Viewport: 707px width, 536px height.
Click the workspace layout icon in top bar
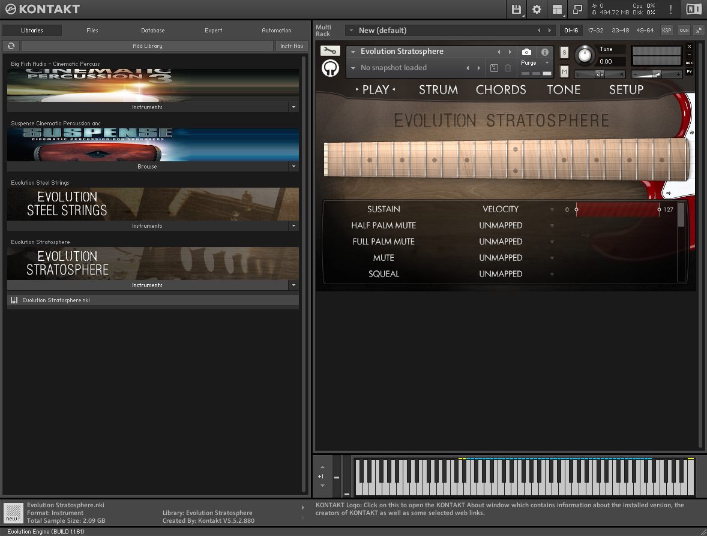(x=558, y=9)
